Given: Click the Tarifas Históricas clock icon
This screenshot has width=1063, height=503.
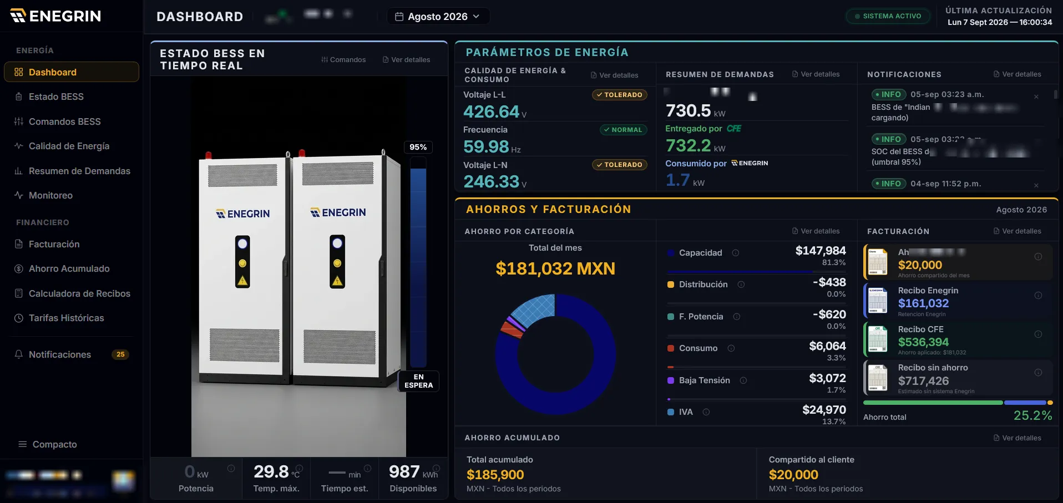Looking at the screenshot, I should click(x=18, y=318).
